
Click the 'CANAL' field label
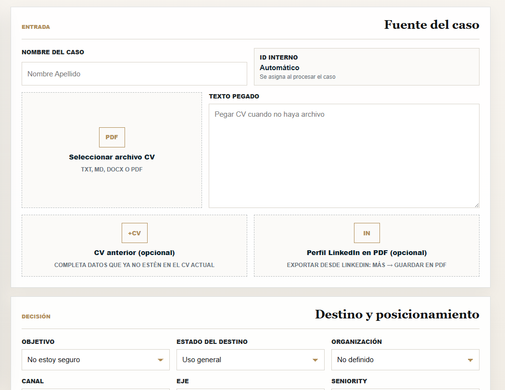click(33, 381)
